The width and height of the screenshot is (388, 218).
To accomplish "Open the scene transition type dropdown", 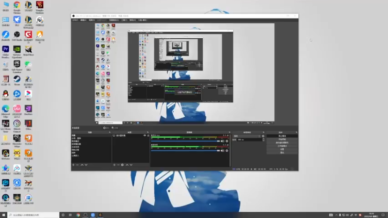I will coord(247,136).
